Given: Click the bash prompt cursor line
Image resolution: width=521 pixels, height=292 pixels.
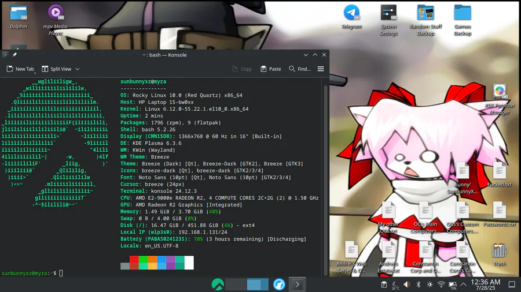Looking at the screenshot, I should [32, 273].
